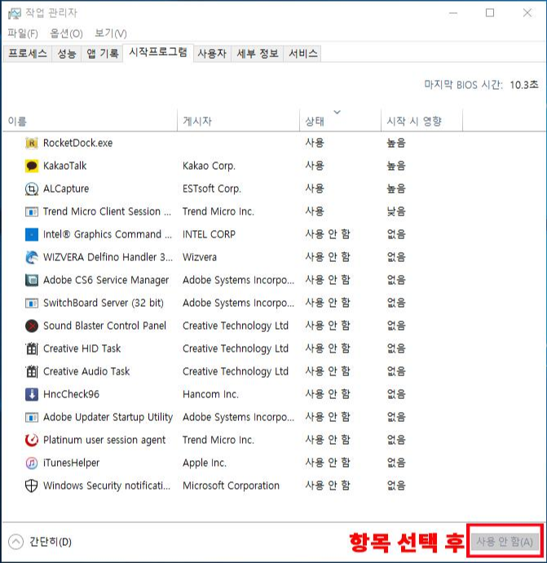The image size is (547, 563).
Task: Click the ALCapture icon
Action: 32,188
